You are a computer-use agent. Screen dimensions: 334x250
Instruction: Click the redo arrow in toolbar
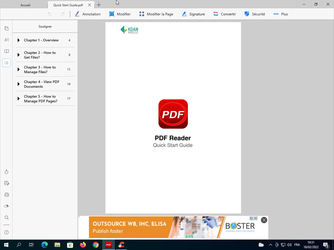[63, 14]
